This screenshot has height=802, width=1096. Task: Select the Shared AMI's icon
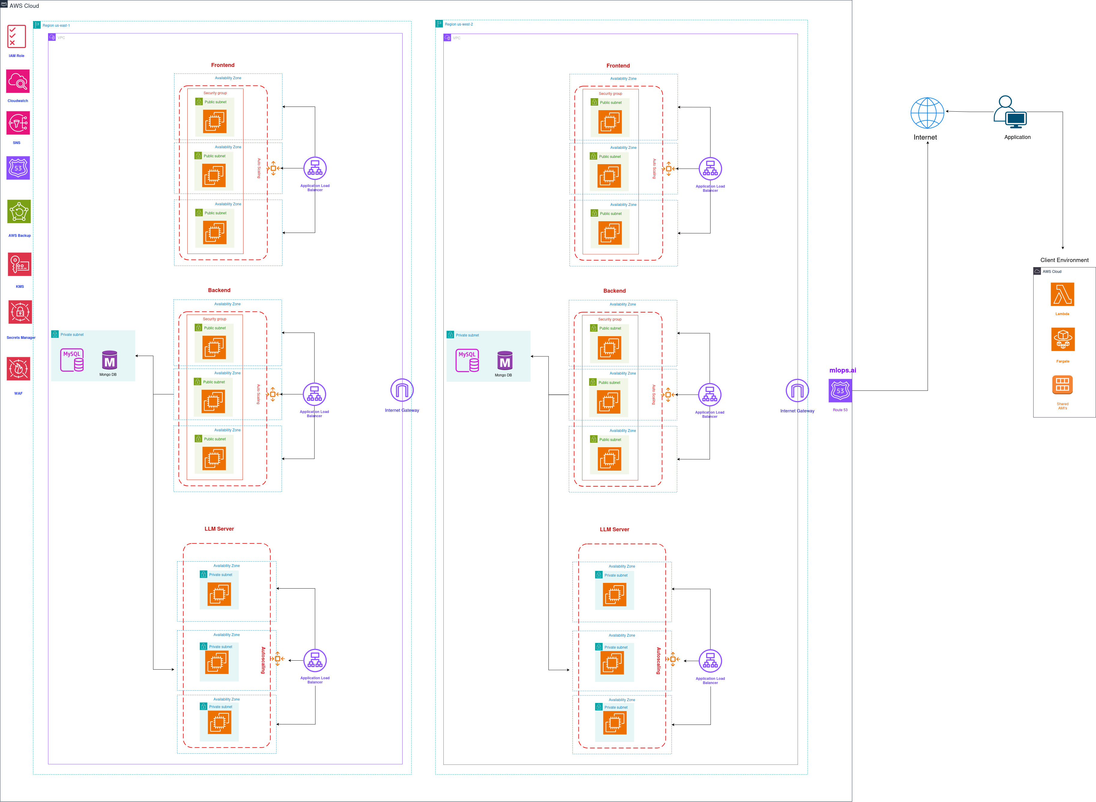coord(1062,385)
